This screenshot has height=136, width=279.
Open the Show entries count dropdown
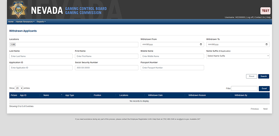(19, 88)
